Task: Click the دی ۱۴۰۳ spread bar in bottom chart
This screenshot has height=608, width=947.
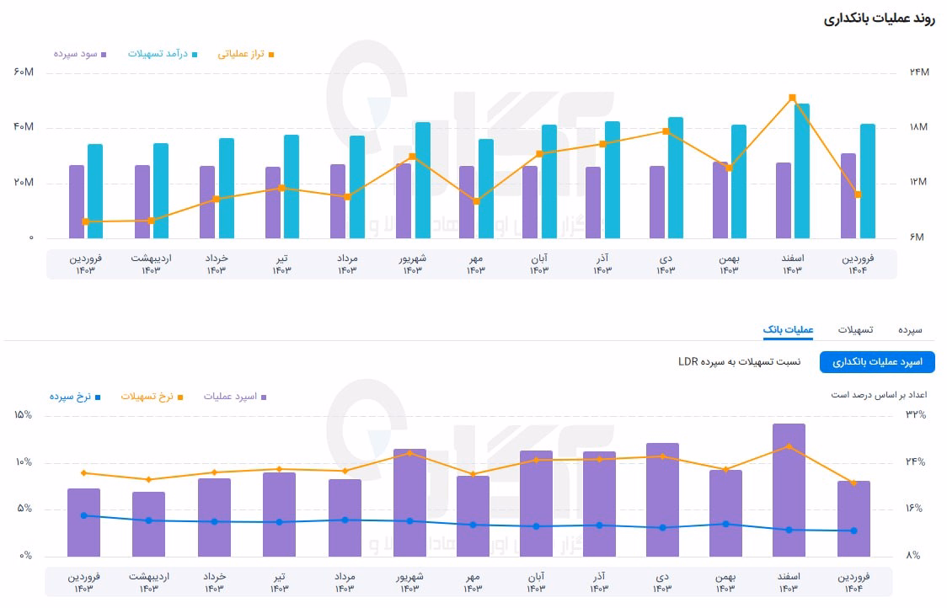Action: pos(662,499)
